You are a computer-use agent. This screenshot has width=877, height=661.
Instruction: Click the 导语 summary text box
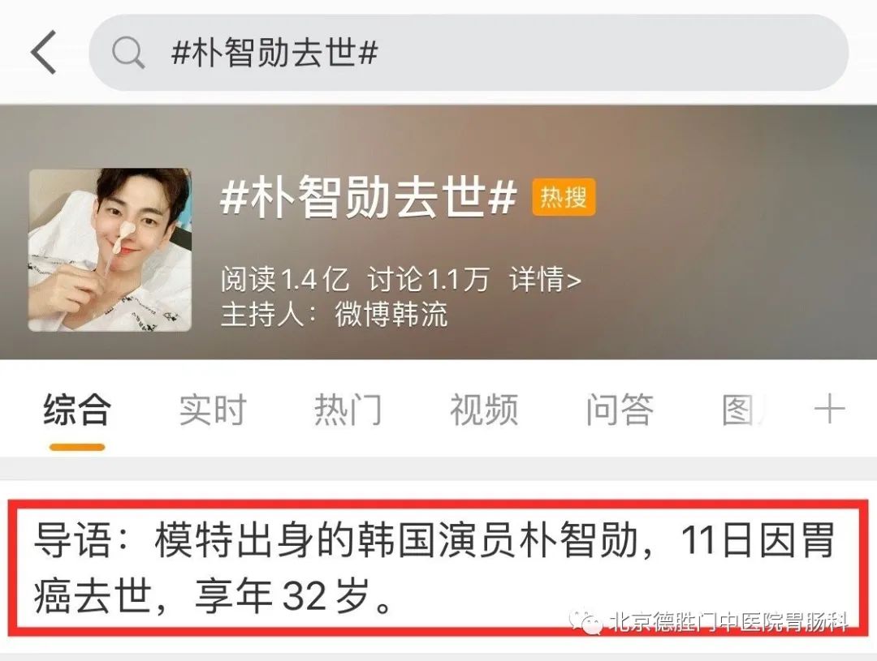(438, 568)
